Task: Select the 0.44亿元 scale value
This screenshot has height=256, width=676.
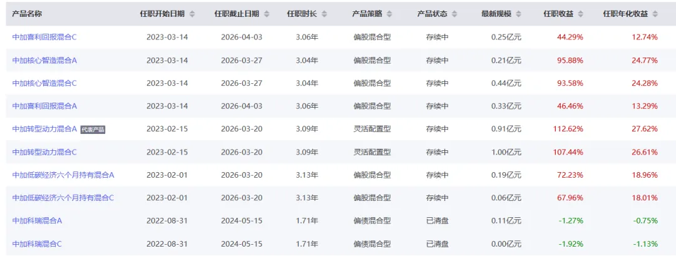Action: pos(506,83)
